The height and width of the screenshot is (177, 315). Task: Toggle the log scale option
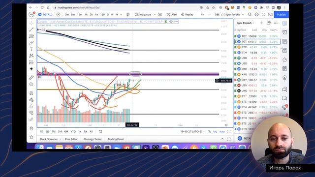[x=215, y=132]
